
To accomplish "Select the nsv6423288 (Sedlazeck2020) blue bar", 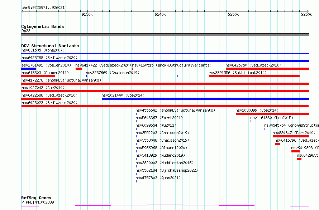I will (165, 61).
